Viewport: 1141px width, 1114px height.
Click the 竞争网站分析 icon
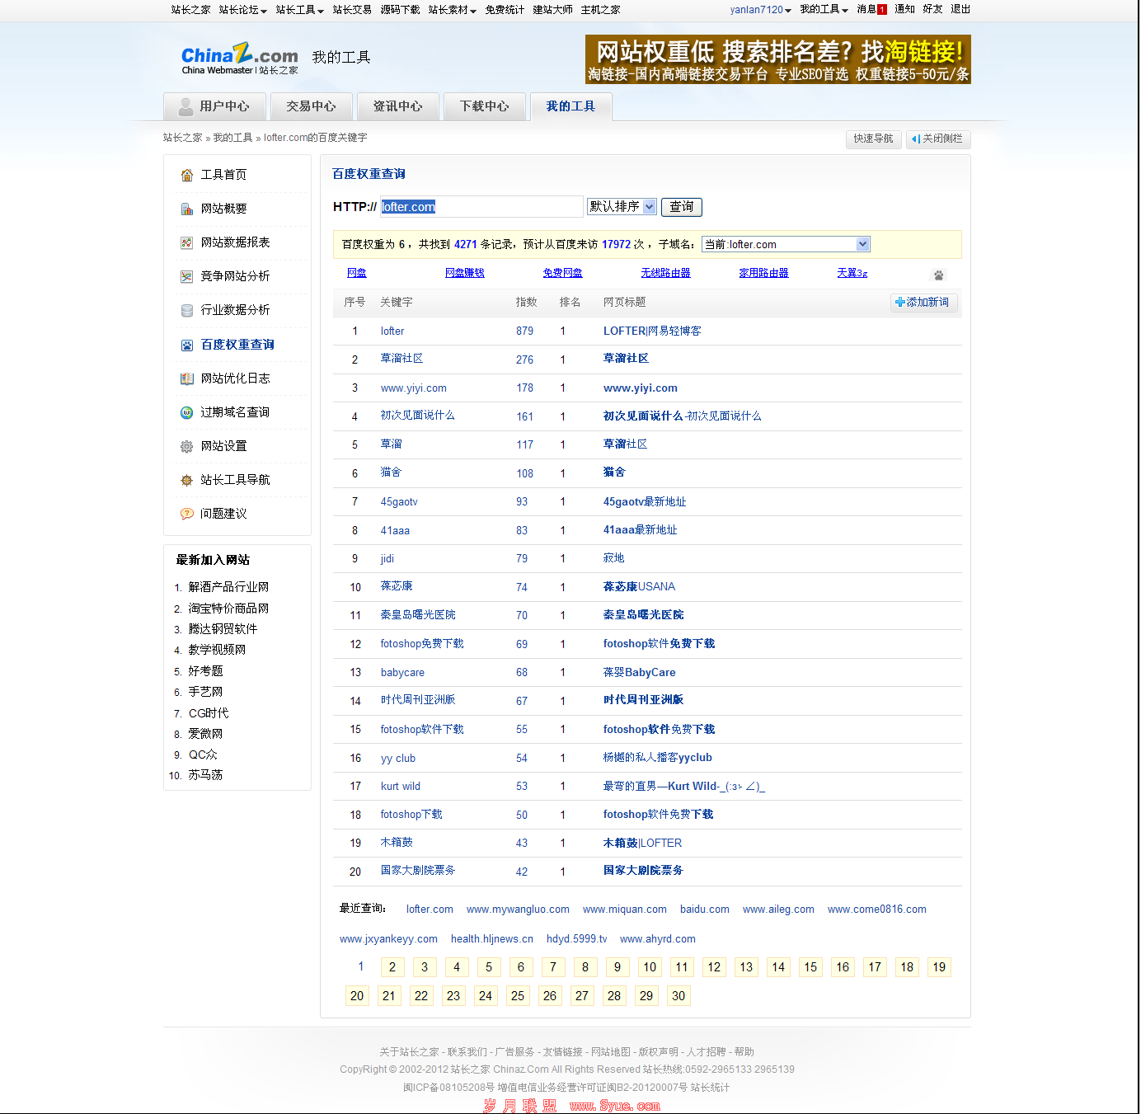coord(187,277)
